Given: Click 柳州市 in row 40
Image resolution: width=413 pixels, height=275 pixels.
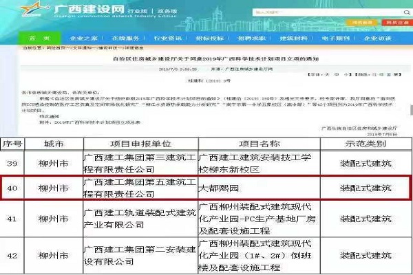Looking at the screenshot, I should [x=54, y=188].
